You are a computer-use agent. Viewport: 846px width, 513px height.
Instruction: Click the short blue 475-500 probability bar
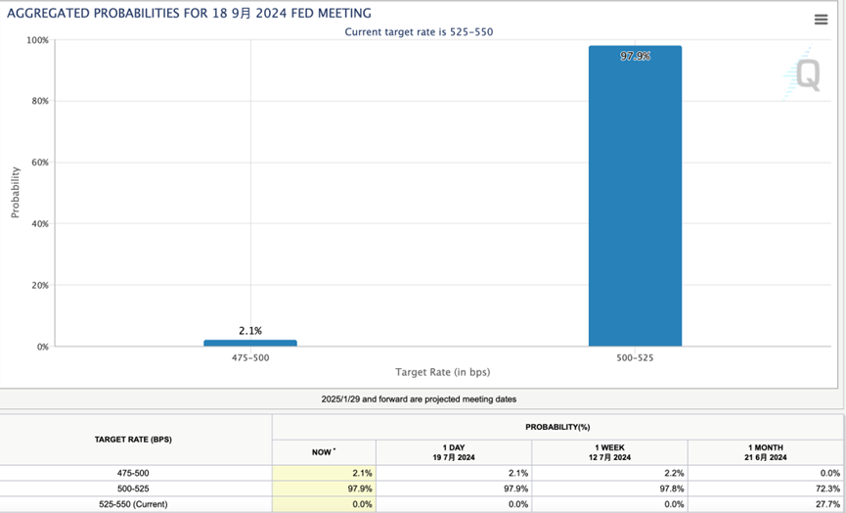tap(250, 343)
